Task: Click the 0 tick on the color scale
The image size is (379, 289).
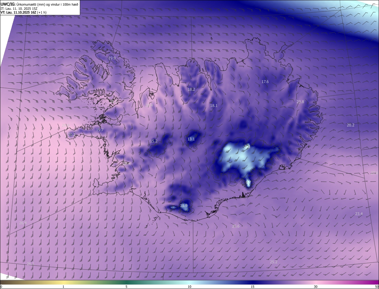Action: (x=1, y=287)
